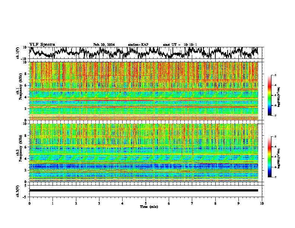This screenshot has height=228, width=295.
Task: Click the time axis tick label "8"
Action: 215,203
